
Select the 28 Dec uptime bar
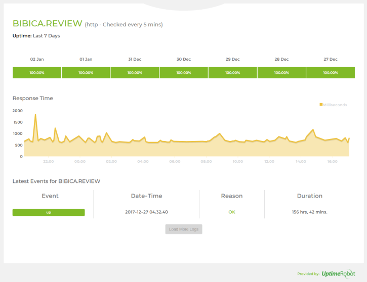pyautogui.click(x=281, y=73)
